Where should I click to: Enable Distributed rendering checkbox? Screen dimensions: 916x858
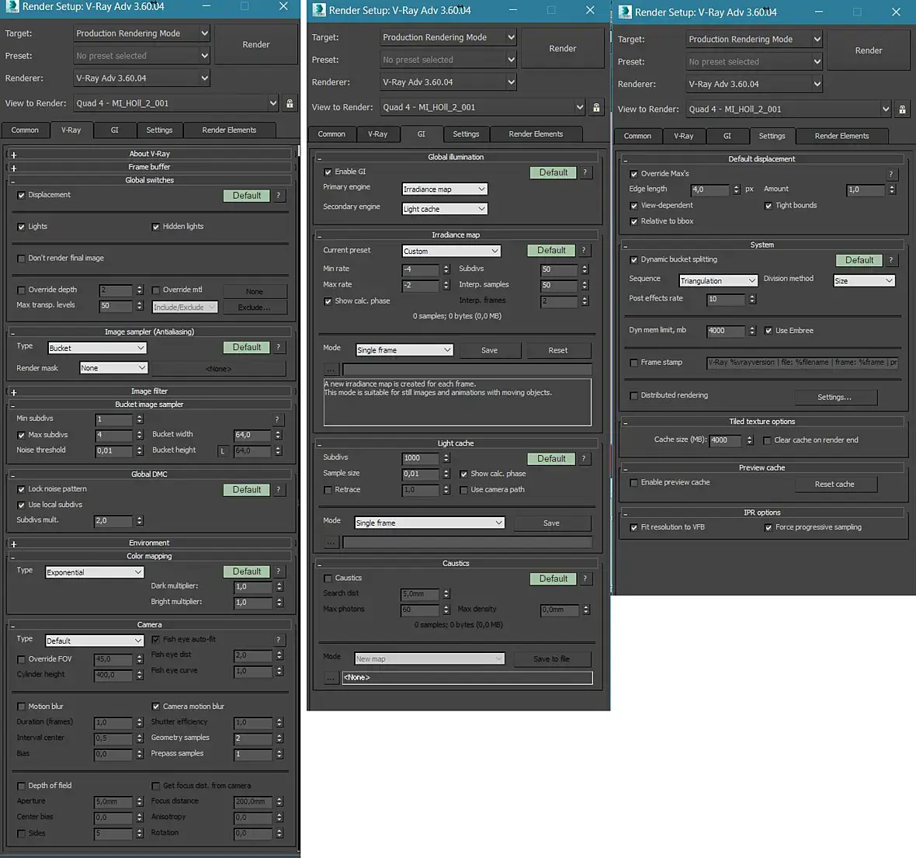click(x=634, y=396)
